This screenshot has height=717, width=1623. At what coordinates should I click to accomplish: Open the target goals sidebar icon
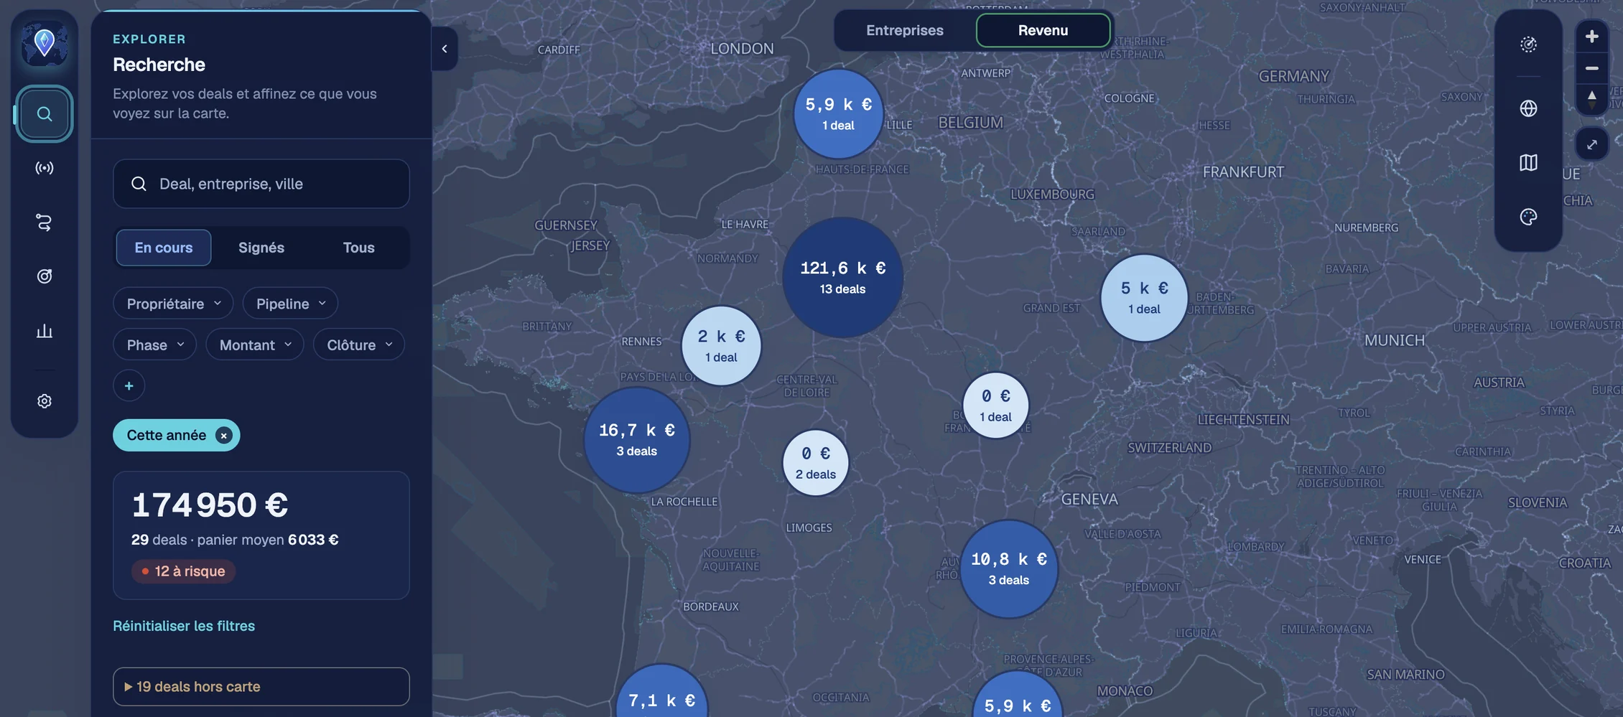[45, 276]
